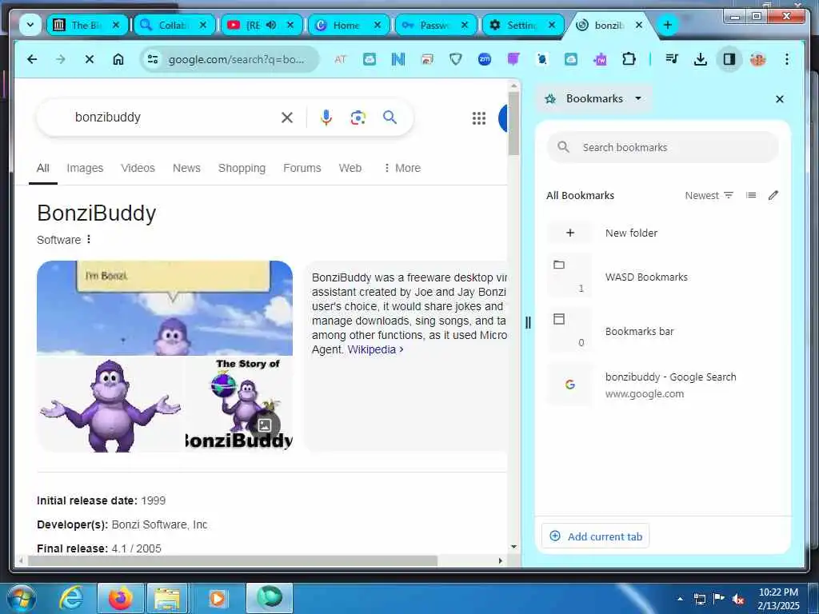Image resolution: width=819 pixels, height=614 pixels.
Task: Select the Images results tab
Action: (x=85, y=168)
